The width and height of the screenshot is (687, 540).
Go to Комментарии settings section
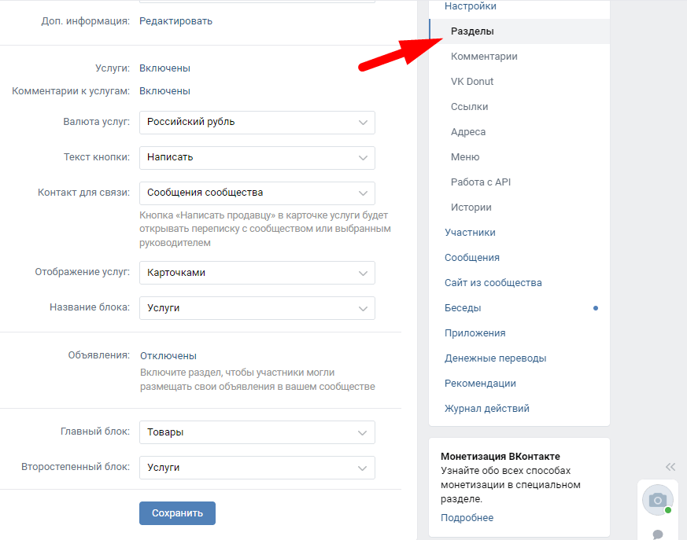(x=484, y=57)
